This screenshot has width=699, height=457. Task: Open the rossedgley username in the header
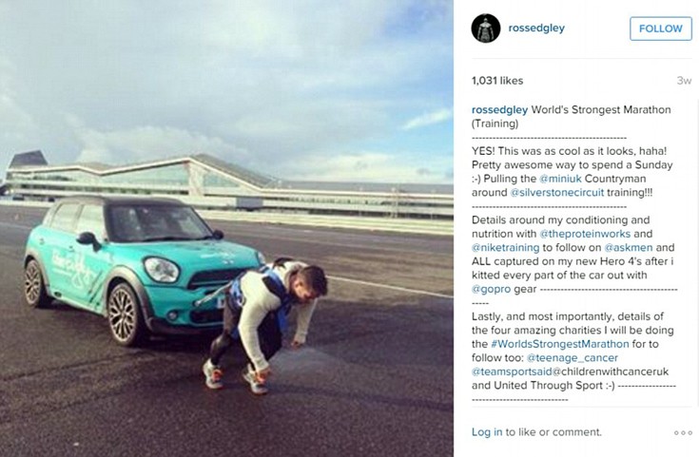pyautogui.click(x=536, y=29)
